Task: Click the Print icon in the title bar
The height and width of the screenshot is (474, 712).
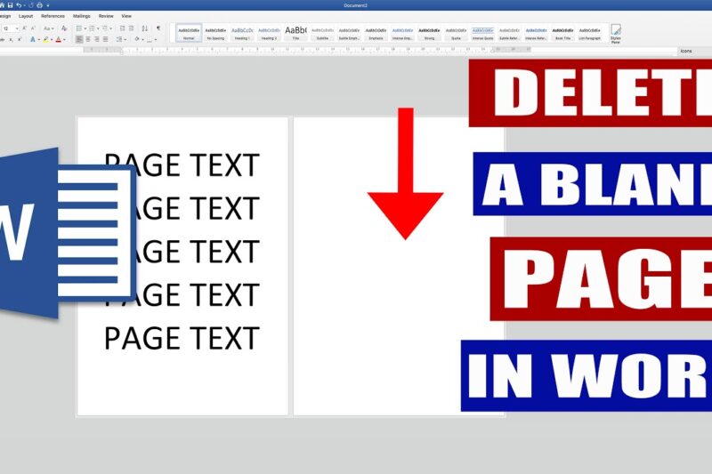Action: click(x=39, y=5)
